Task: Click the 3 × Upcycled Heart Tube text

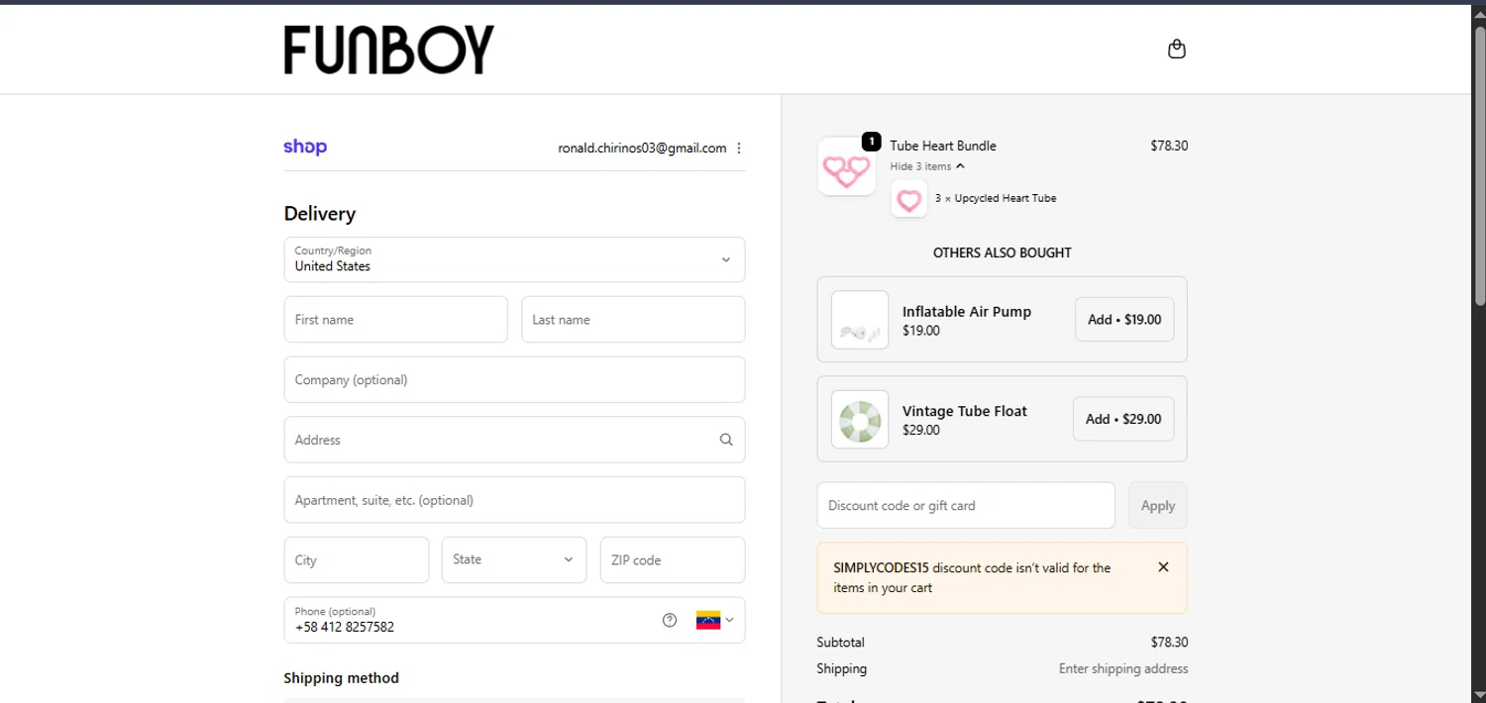Action: 996,198
